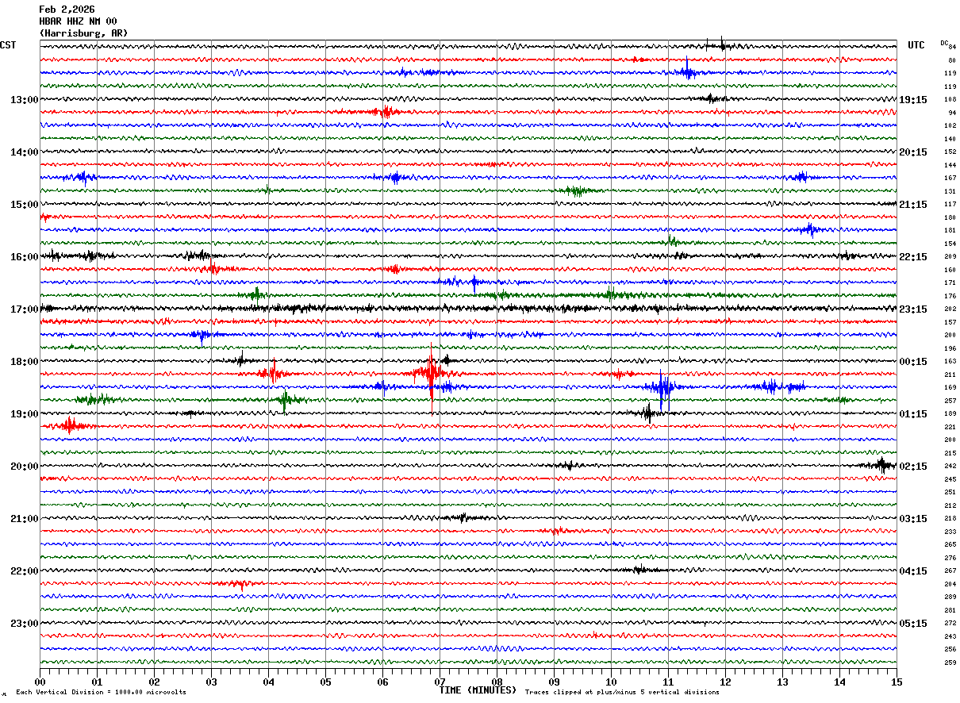Image resolution: width=960 pixels, height=703 pixels.
Task: Click minute label "12" on the time axis
Action: (x=725, y=682)
